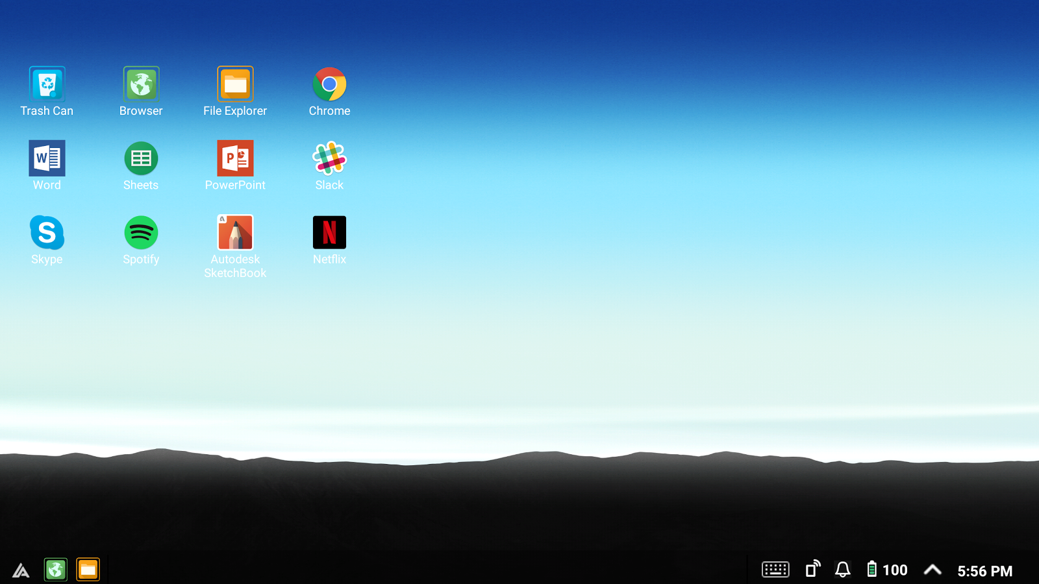This screenshot has height=584, width=1039.
Task: Click the File Explorer taskbar icon
Action: point(88,570)
